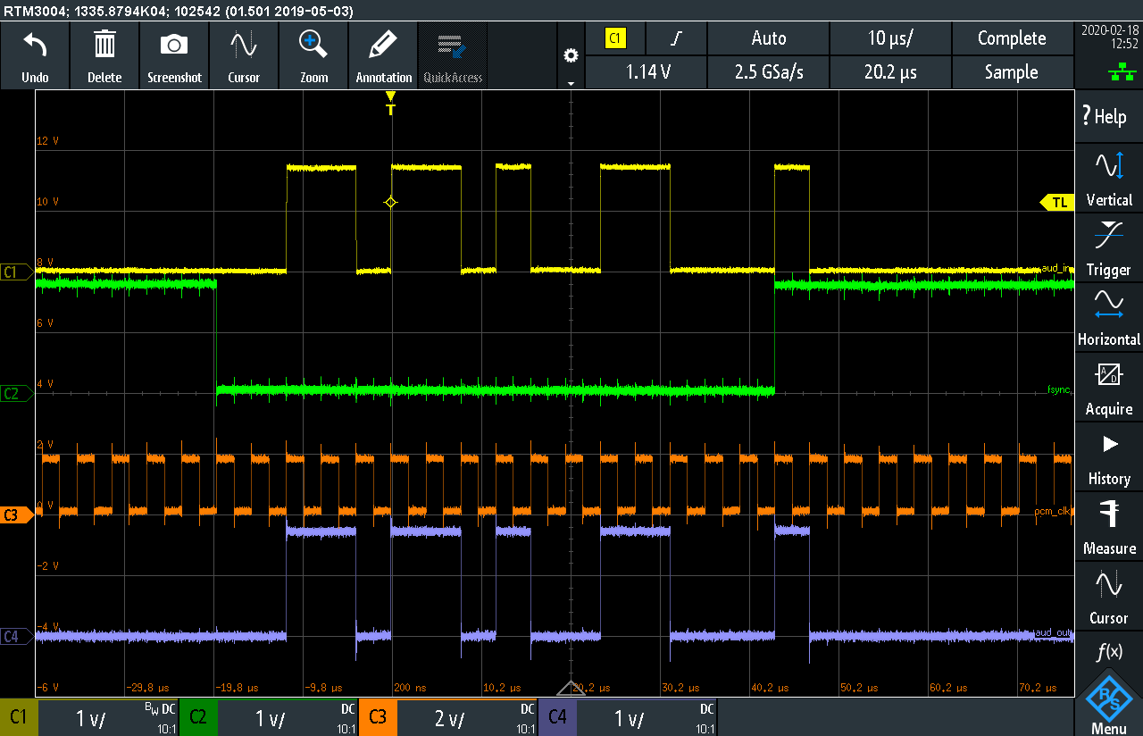Viewport: 1143px width, 736px height.
Task: Open the Measure menu
Action: (1108, 527)
